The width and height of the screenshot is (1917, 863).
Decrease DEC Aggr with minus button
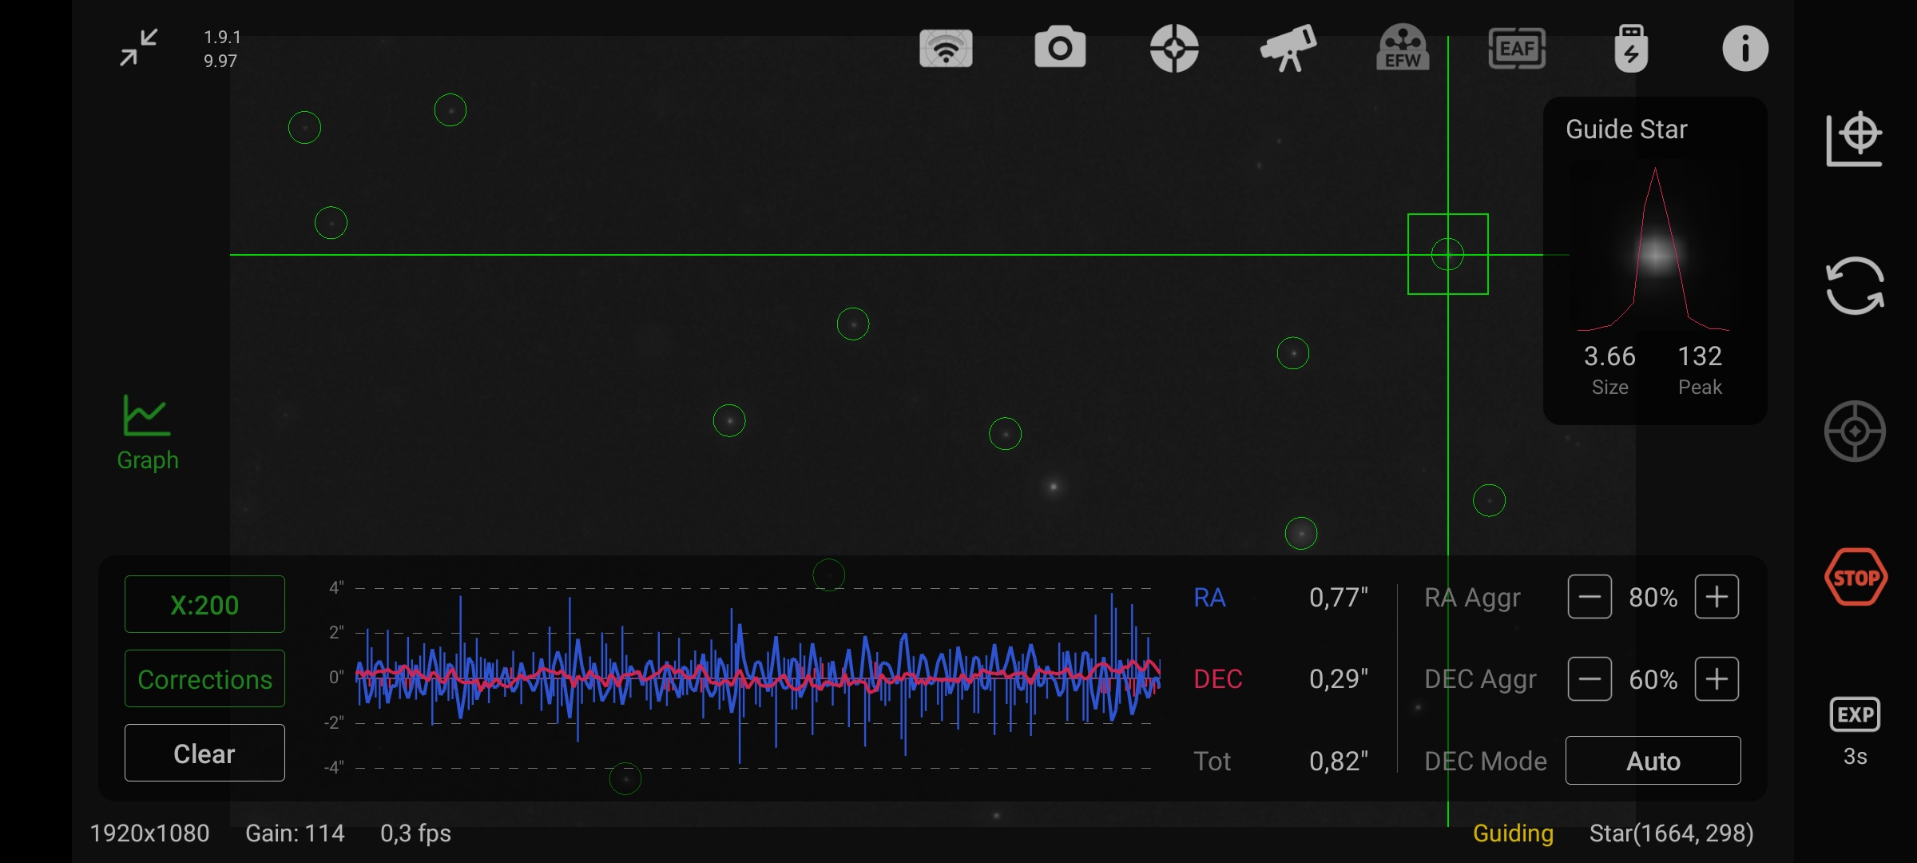1590,679
